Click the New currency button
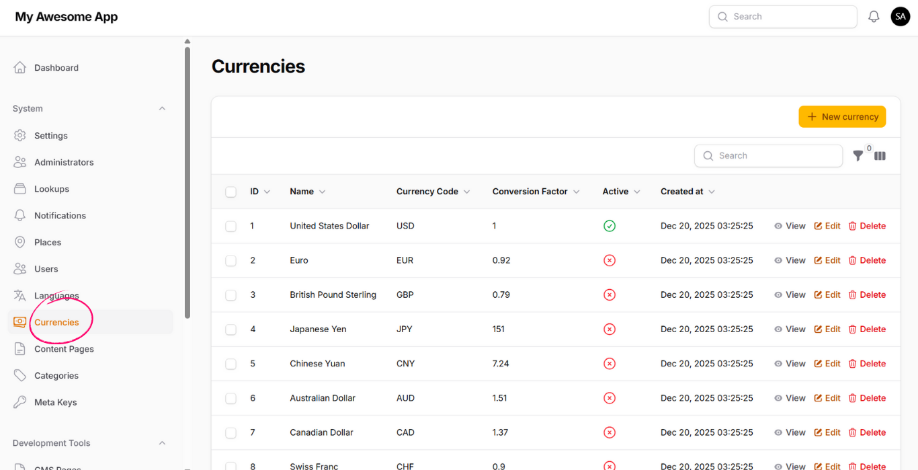This screenshot has width=918, height=470. click(842, 116)
